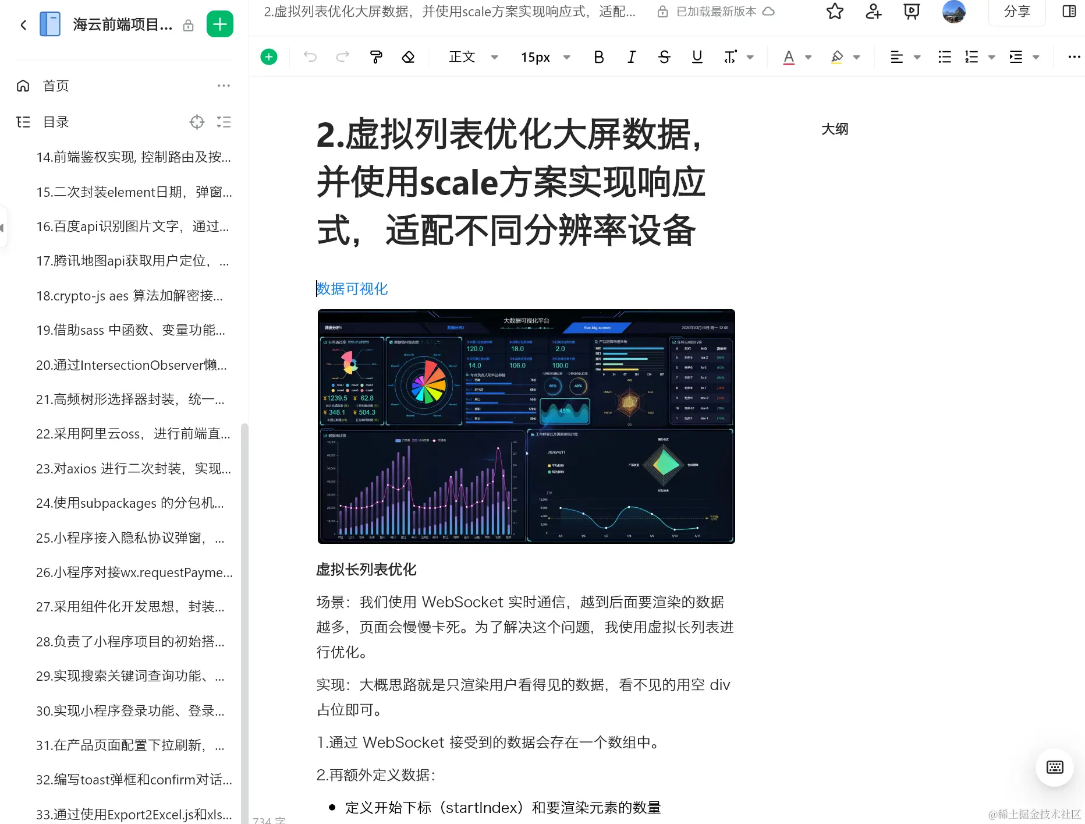Image resolution: width=1085 pixels, height=824 pixels.
Task: Open item 22.采用阿里云oss
Action: pos(133,434)
